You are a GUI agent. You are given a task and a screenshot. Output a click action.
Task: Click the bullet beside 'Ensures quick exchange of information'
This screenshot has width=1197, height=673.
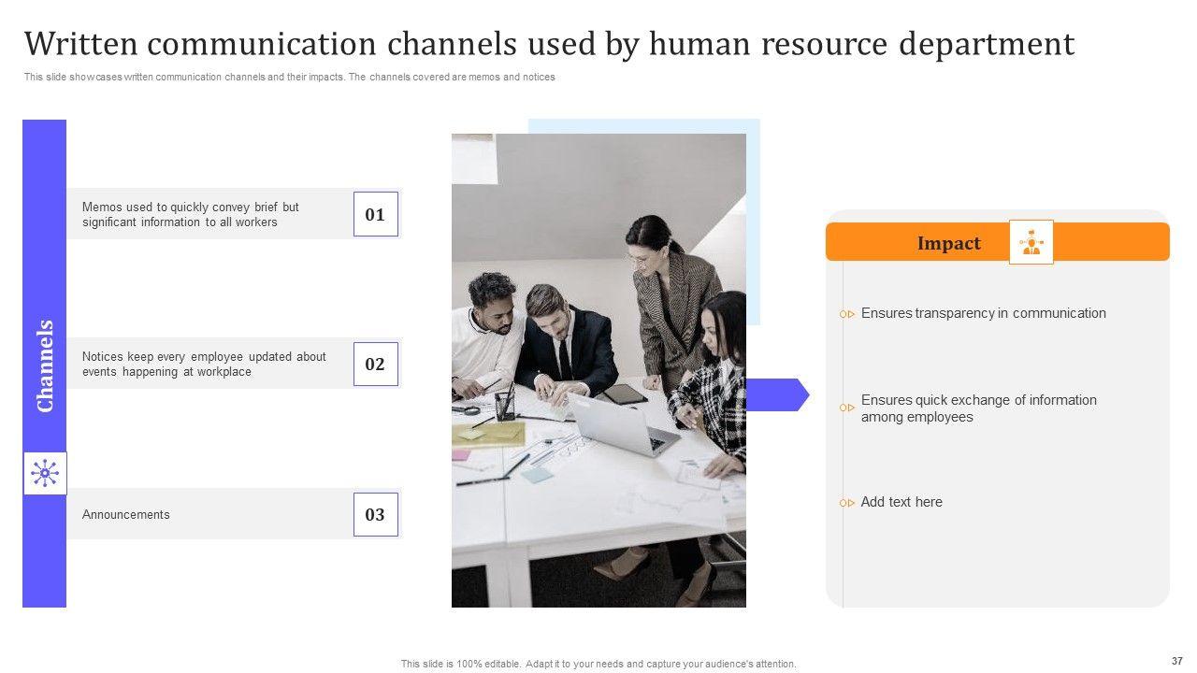[x=847, y=408]
